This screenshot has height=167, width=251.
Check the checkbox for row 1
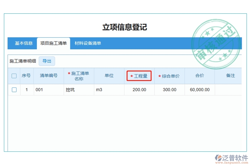coord(13,90)
